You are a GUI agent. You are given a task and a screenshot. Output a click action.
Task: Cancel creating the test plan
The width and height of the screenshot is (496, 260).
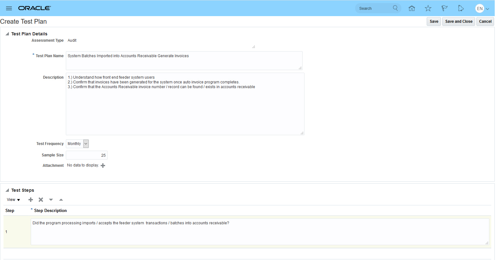[485, 21]
